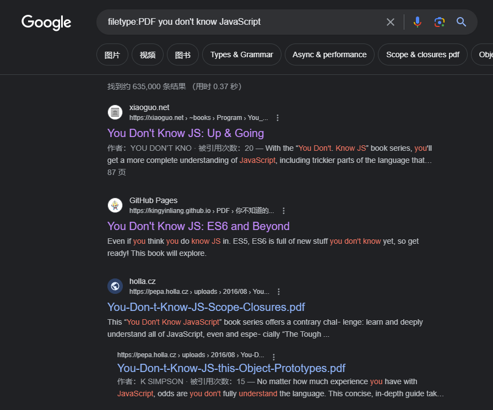Click the GitHub Pages site name
The width and height of the screenshot is (493, 410).
(154, 200)
